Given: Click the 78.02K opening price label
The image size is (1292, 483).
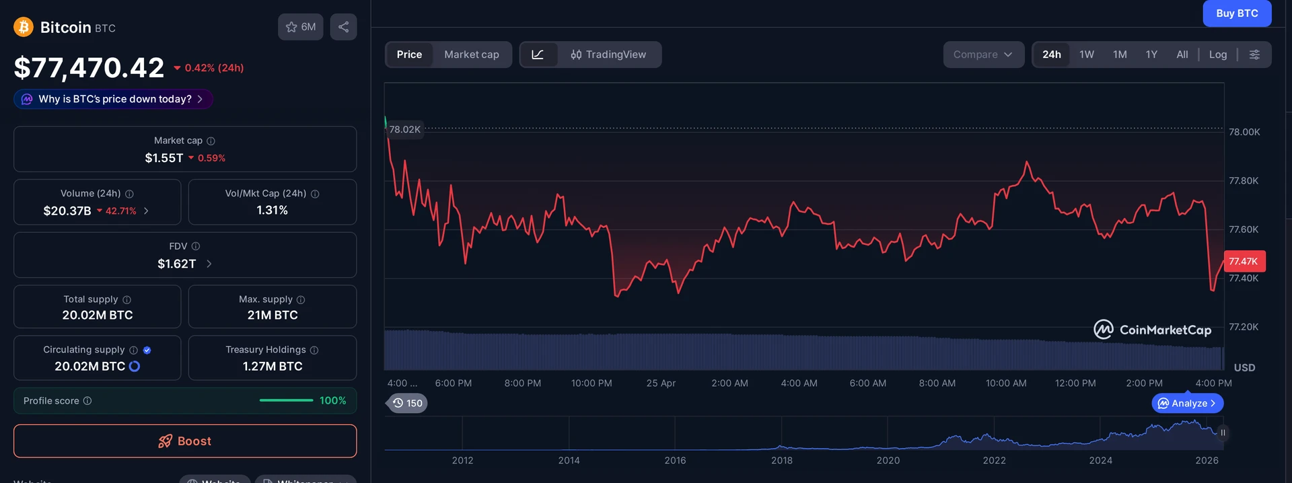Looking at the screenshot, I should pyautogui.click(x=405, y=129).
